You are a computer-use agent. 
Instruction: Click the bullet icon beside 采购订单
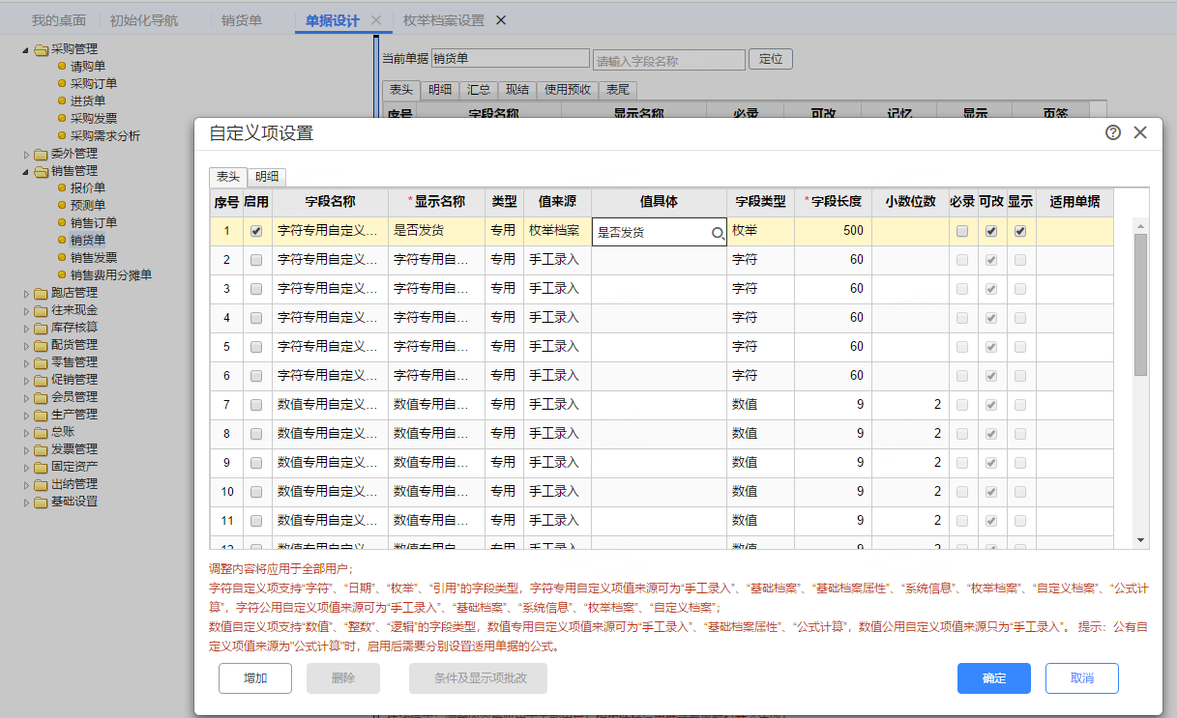click(x=62, y=84)
